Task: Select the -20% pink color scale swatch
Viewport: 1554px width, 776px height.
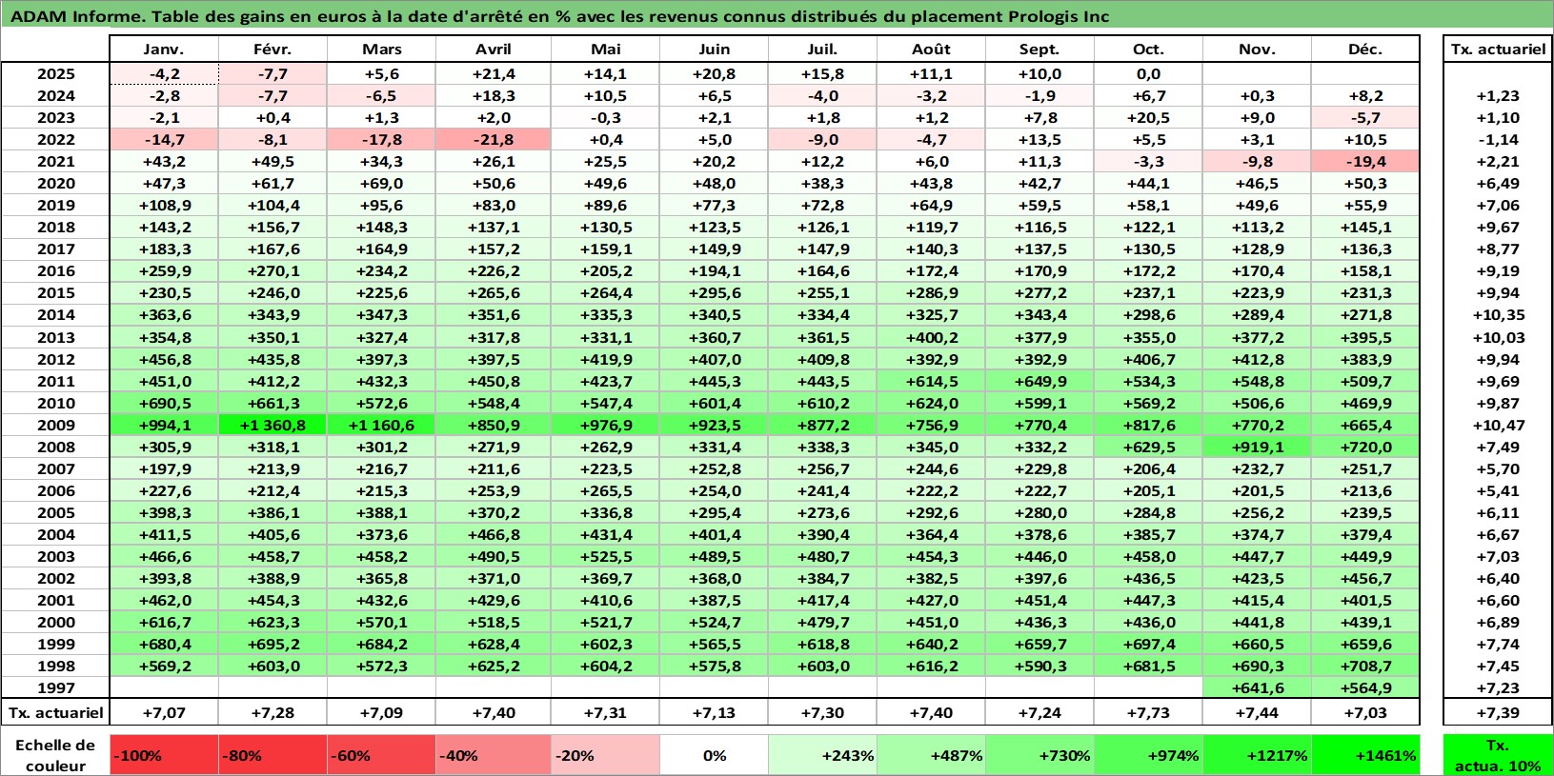Action: (605, 755)
